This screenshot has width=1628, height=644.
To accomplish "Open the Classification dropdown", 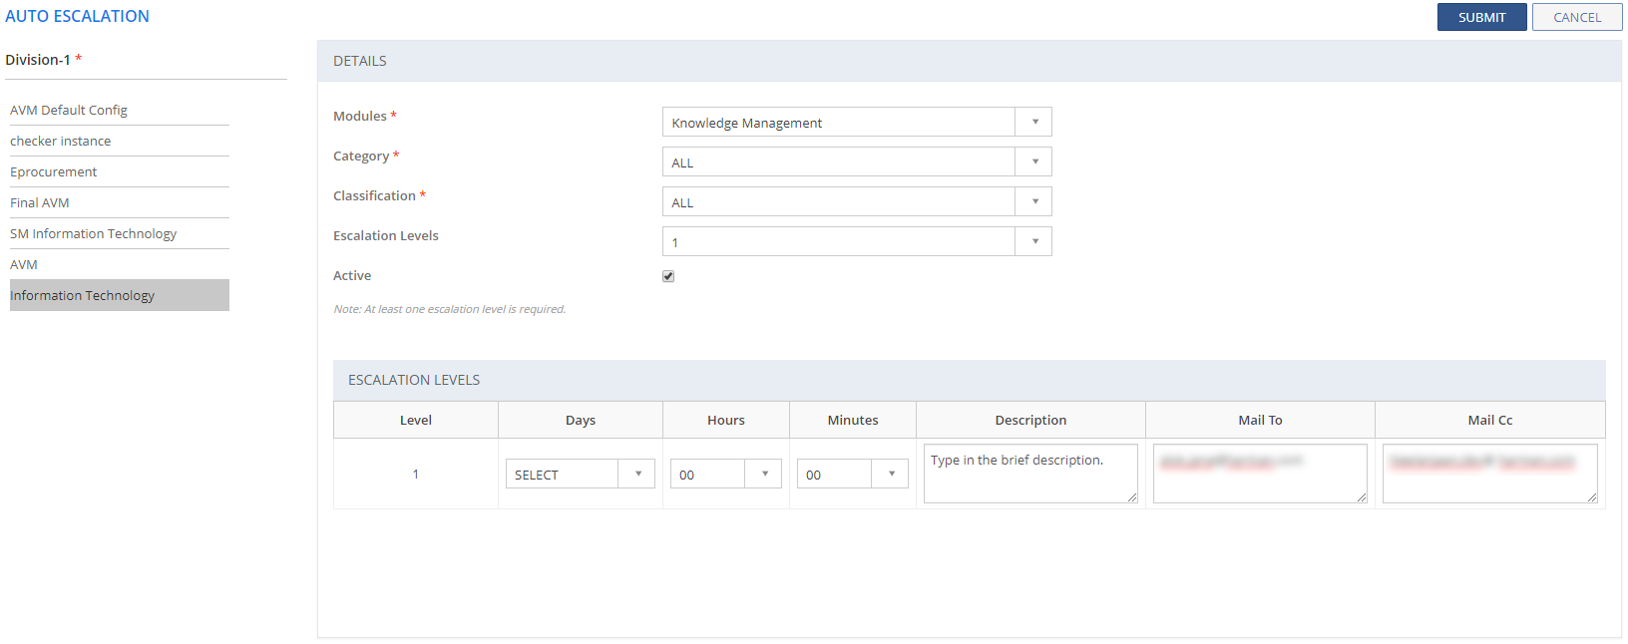I will 856,201.
